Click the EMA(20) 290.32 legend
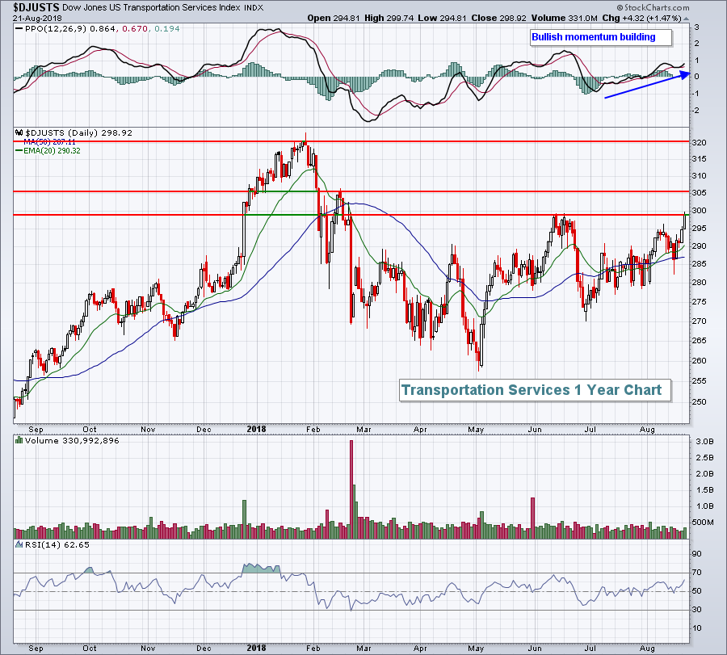The image size is (727, 655). pos(52,151)
